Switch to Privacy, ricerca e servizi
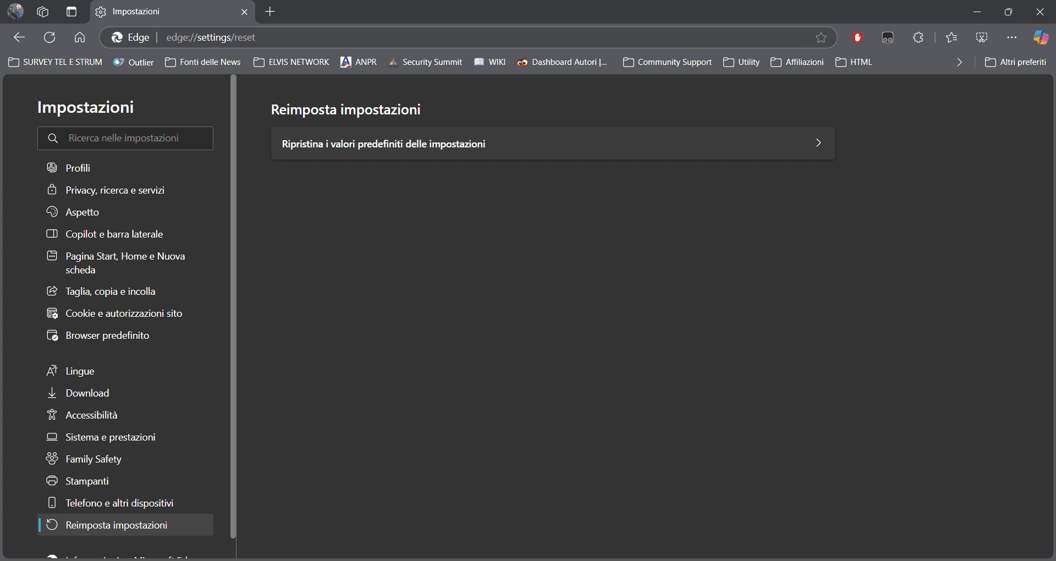Screen dimensions: 1056x561 point(114,190)
